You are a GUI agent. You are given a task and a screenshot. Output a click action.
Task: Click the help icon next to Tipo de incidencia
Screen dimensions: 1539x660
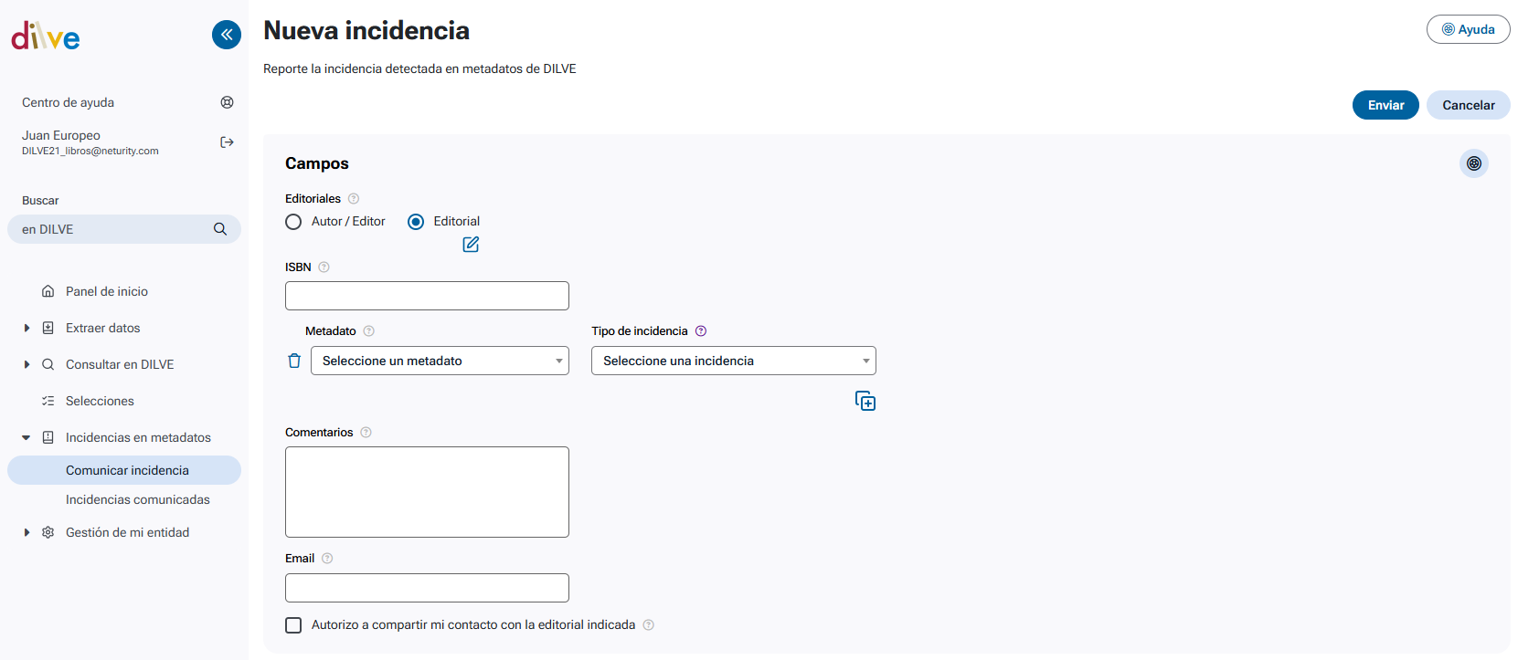[701, 331]
